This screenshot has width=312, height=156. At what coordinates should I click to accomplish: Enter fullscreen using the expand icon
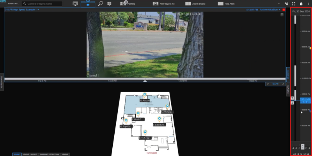point(294,4)
